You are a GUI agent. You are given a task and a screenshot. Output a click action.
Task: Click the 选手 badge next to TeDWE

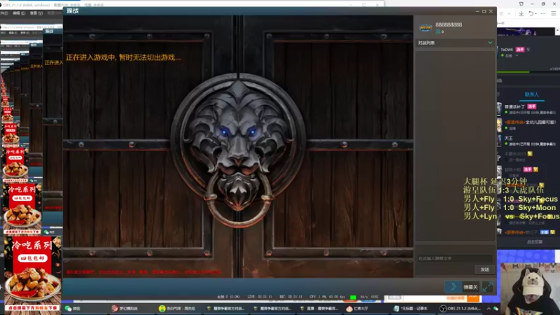click(520, 50)
